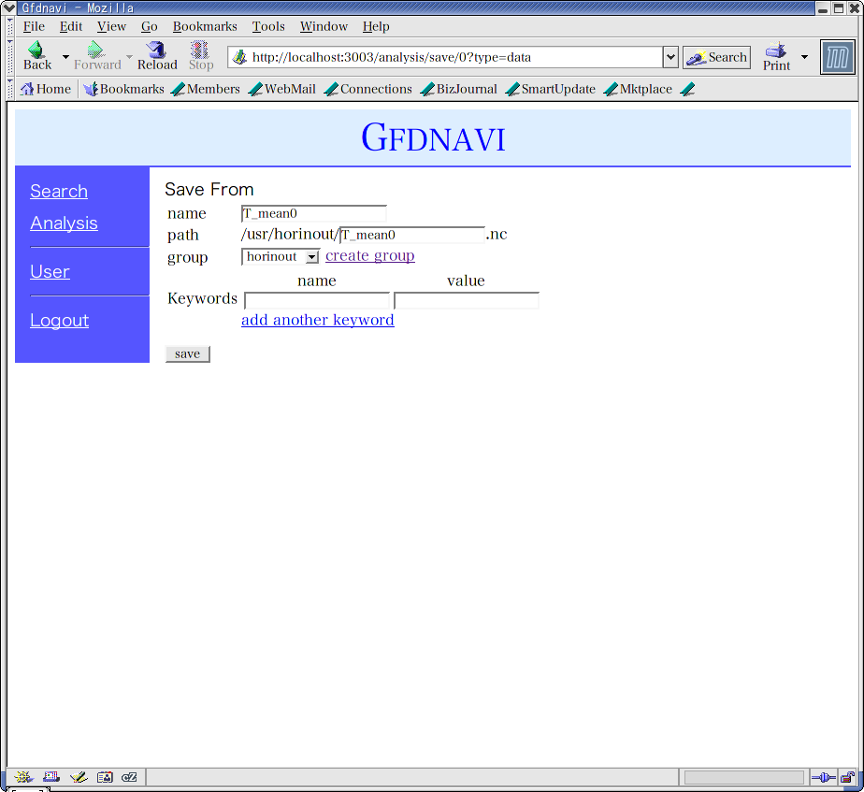
Task: Toggle the online/offline connection icon
Action: [822, 777]
